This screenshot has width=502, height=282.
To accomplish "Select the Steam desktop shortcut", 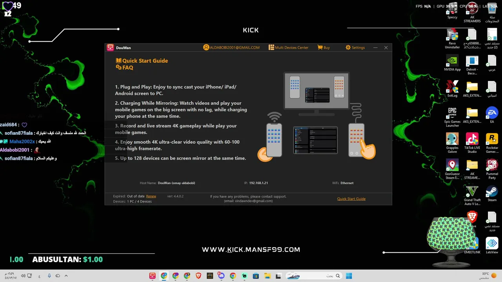I will pyautogui.click(x=492, y=194).
